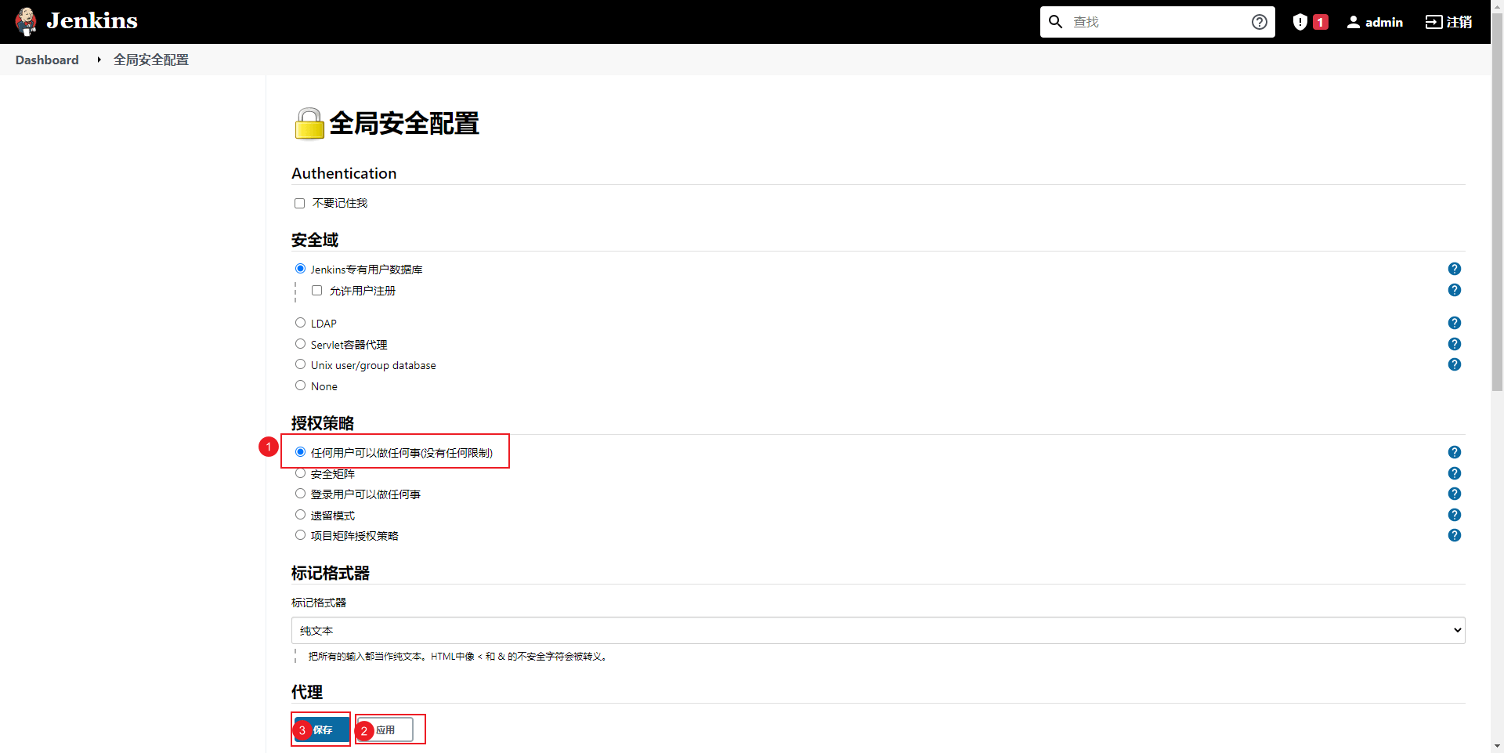1504x753 pixels.
Task: Expand the breadcrumb arrow after Dashboard
Action: (x=99, y=60)
